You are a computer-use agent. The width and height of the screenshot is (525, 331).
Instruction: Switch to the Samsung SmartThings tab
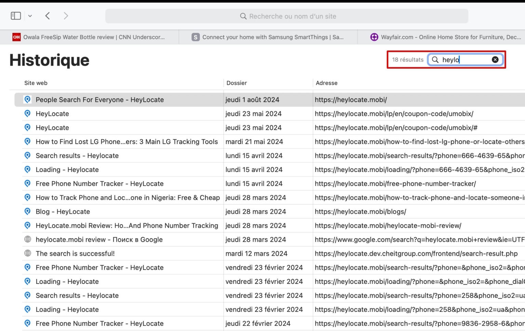click(x=268, y=37)
